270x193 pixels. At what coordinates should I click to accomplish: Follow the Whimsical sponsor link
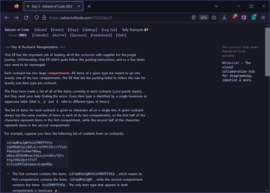click(230, 63)
